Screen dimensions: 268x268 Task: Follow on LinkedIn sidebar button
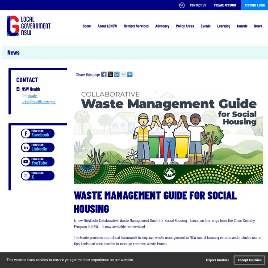[x=38, y=147]
